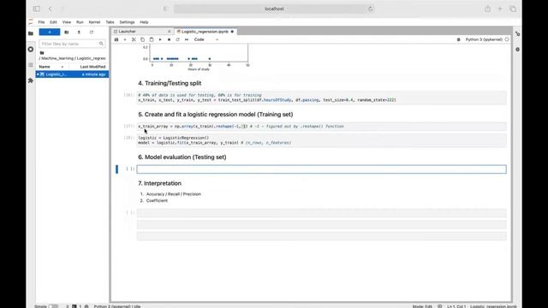The width and height of the screenshot is (548, 308).
Task: Open the Edit menu
Action: tap(53, 22)
